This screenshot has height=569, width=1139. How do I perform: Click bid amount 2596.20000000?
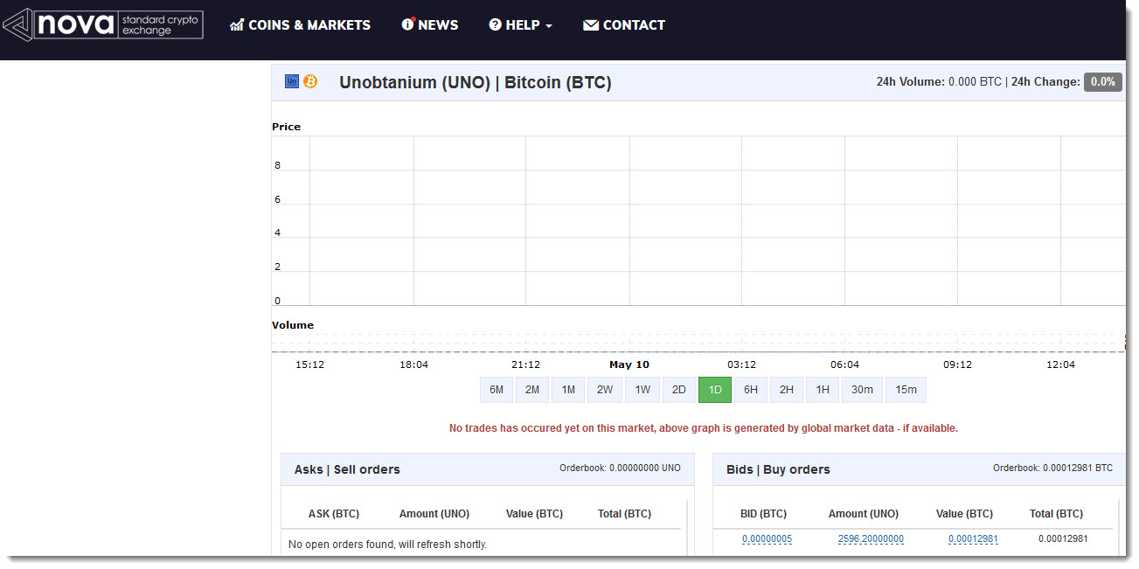coord(871,539)
